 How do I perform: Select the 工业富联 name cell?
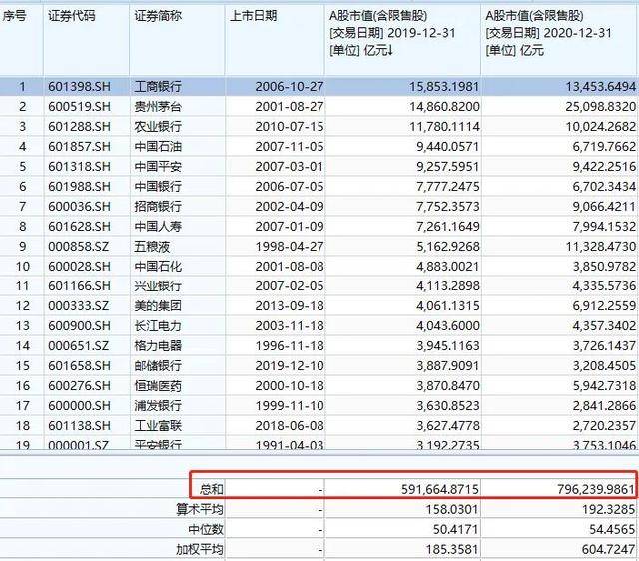[158, 425]
